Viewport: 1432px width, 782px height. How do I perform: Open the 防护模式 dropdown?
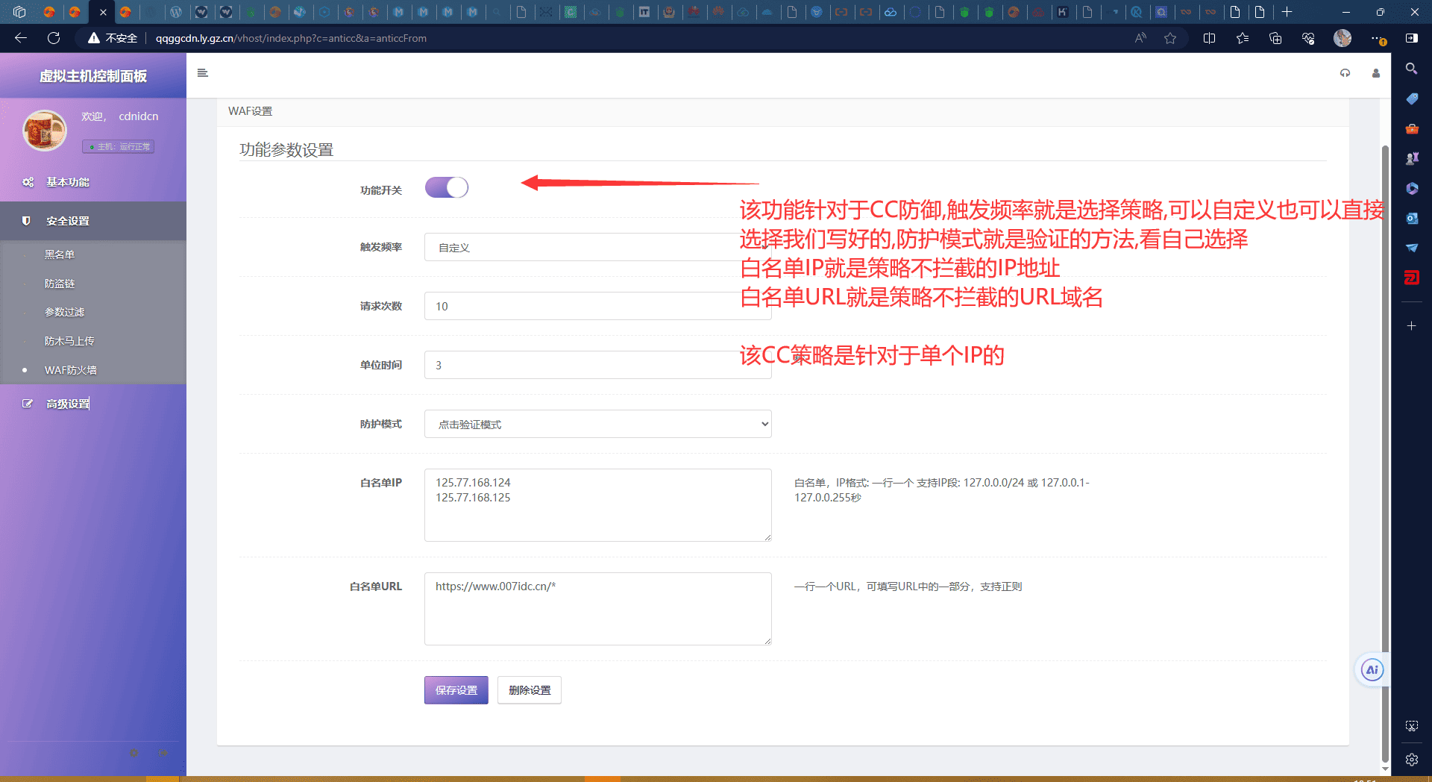point(597,424)
